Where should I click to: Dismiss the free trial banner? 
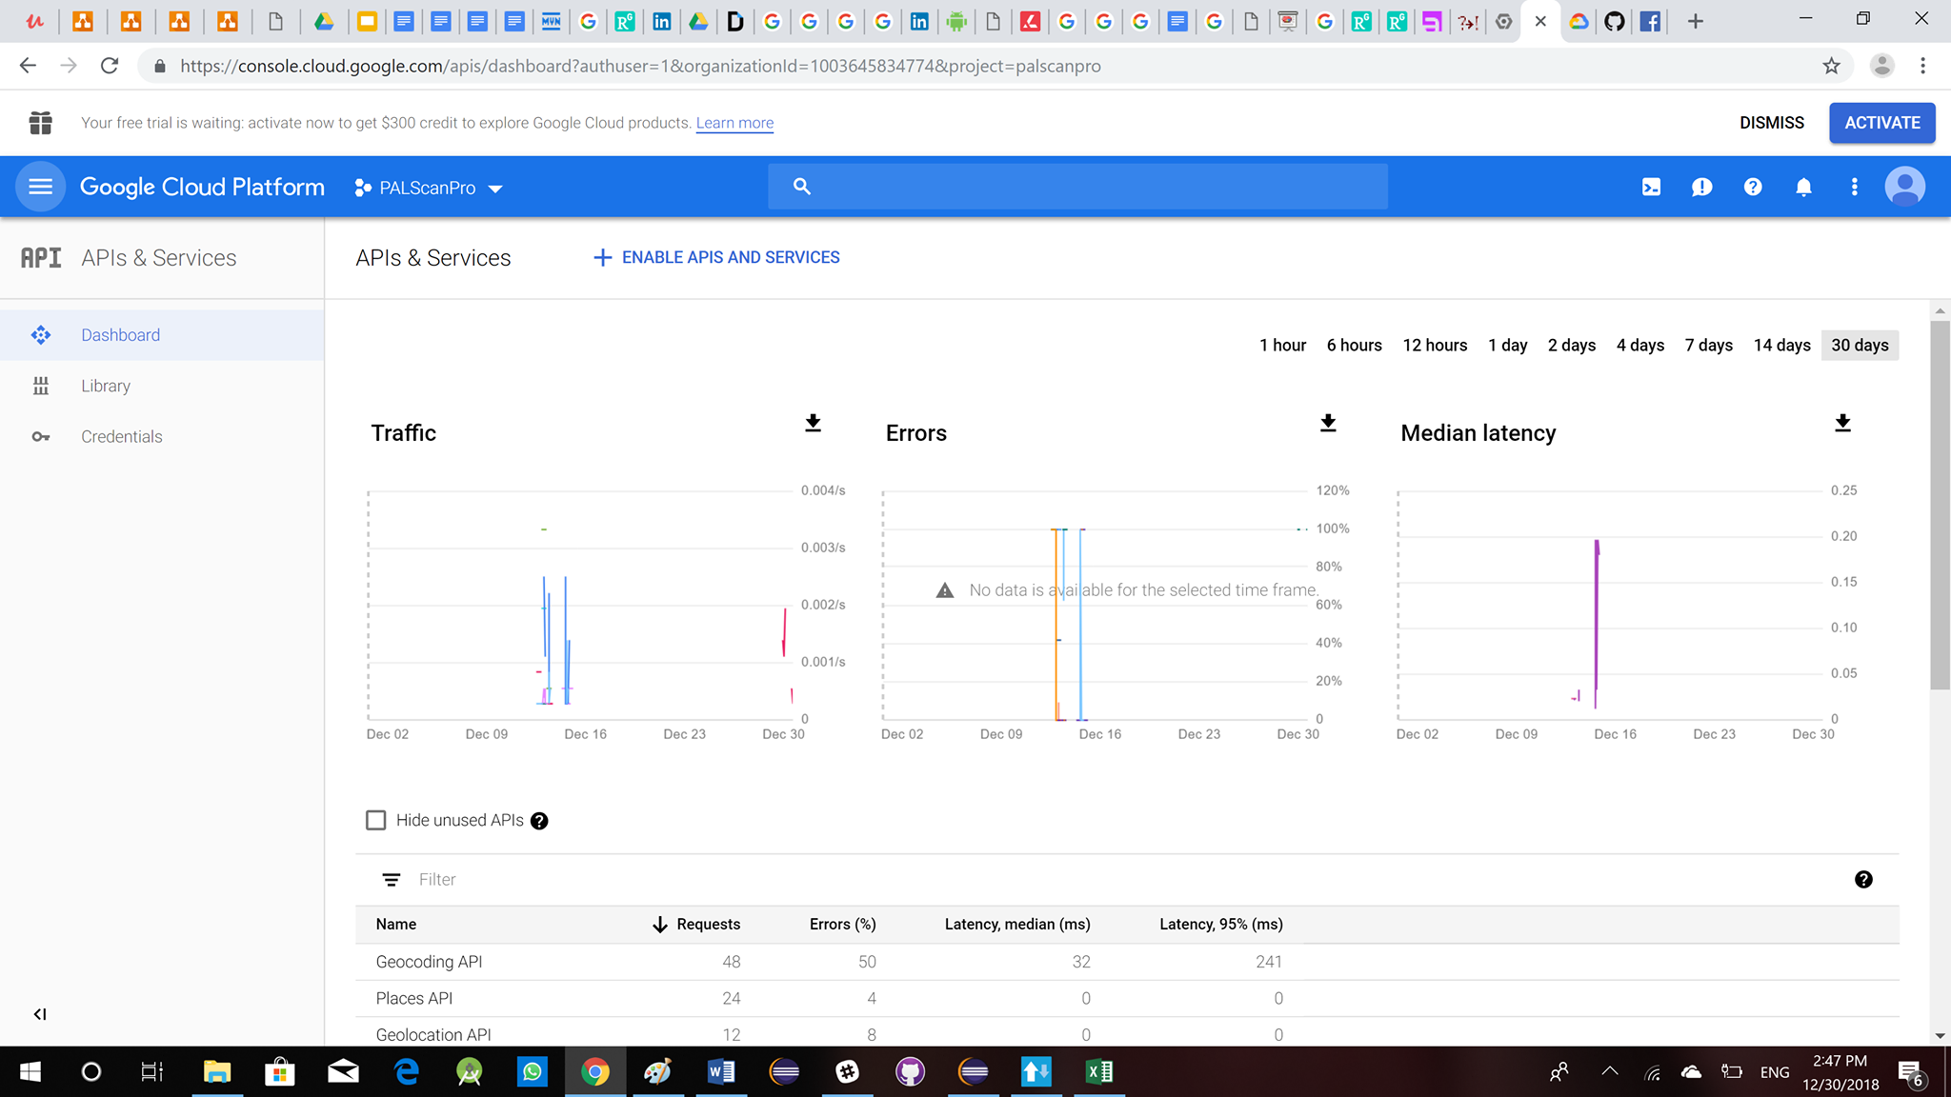(1771, 123)
